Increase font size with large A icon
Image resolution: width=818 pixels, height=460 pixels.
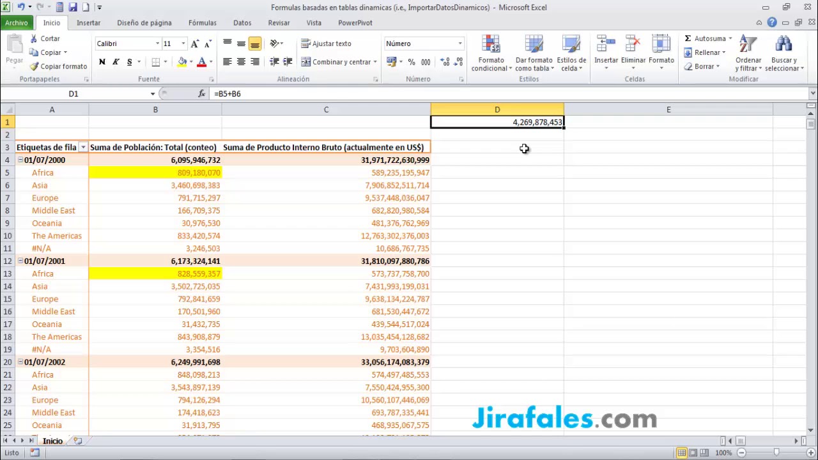pyautogui.click(x=195, y=43)
